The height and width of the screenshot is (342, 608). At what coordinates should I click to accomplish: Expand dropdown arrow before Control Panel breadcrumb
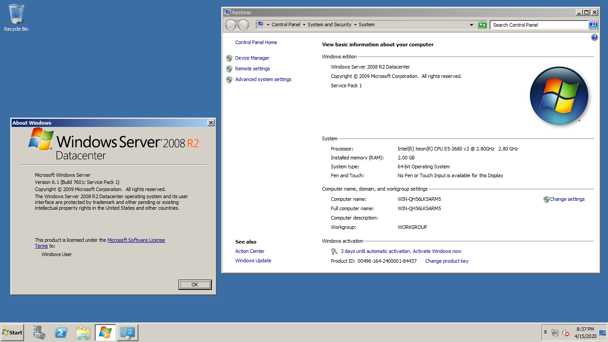click(x=268, y=25)
